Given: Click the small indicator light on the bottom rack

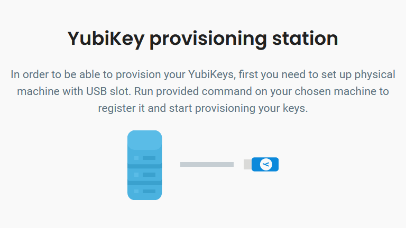Looking at the screenshot, I should point(136,191).
